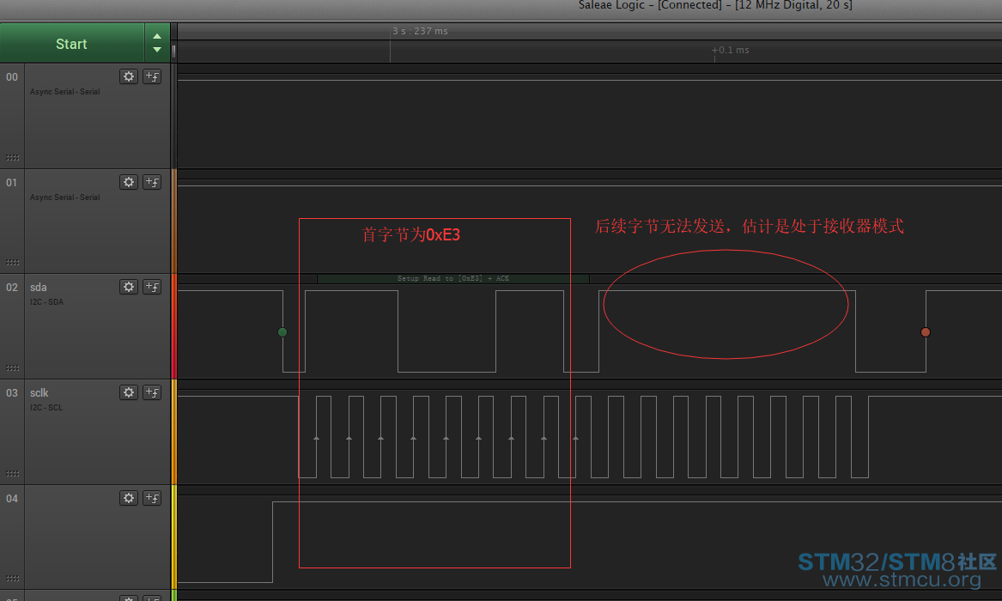The image size is (1002, 601).
Task: Click the +0.1 ms time ruler tick
Action: (x=731, y=50)
